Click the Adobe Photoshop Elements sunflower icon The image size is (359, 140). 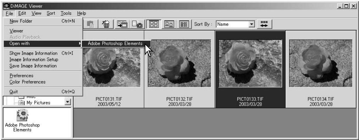tap(22, 115)
